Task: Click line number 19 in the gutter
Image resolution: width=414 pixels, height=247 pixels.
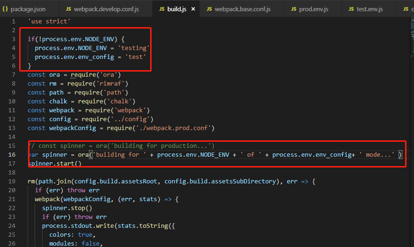Action: coord(13,181)
